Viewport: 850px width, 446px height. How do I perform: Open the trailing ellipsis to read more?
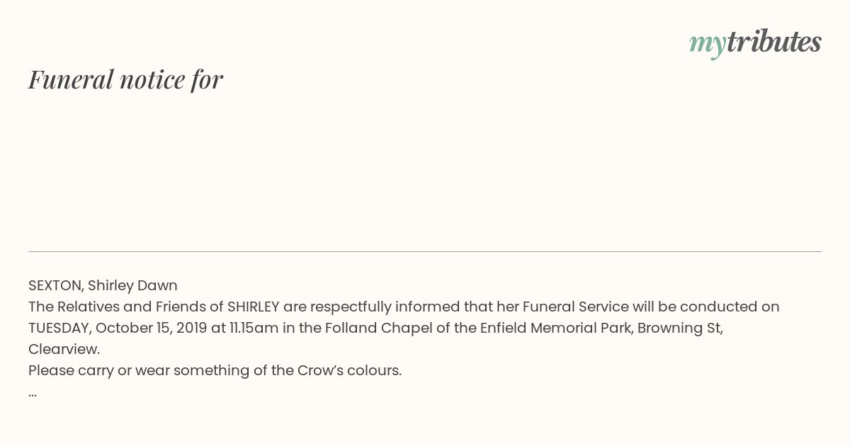click(x=33, y=394)
